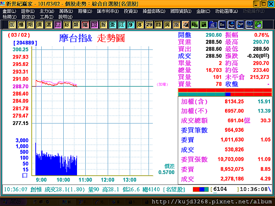275x206 pixels.
Task: Click the 價 toolbar icon
Action: [x=39, y=25]
